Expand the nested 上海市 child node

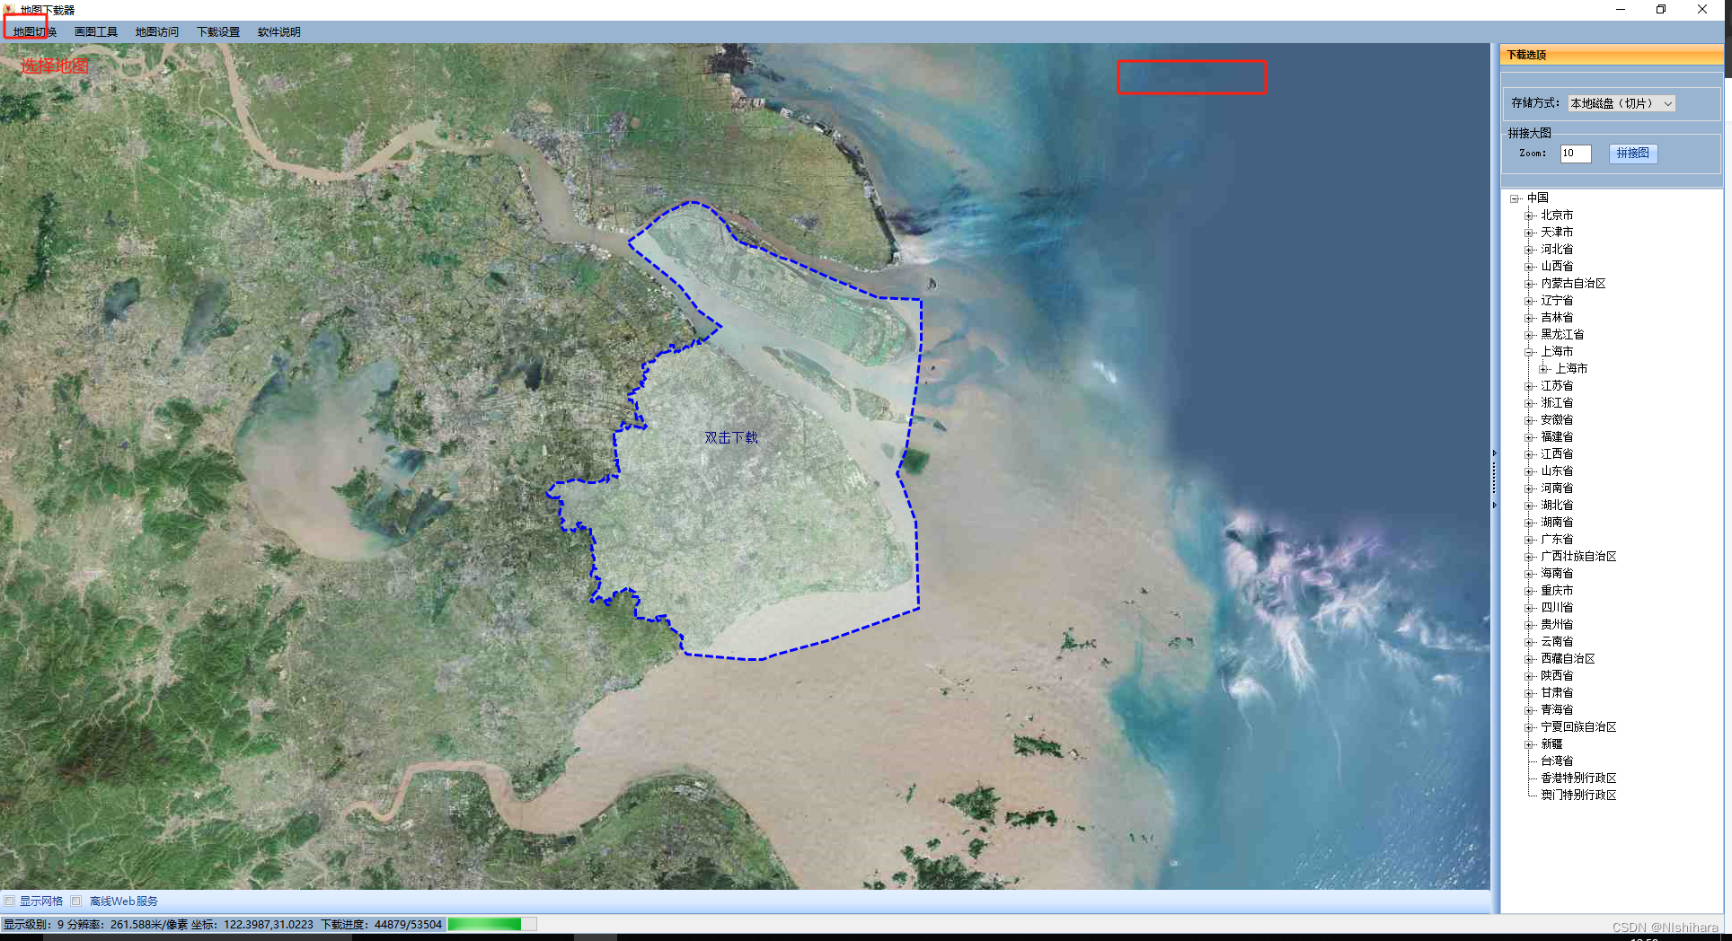pyautogui.click(x=1543, y=369)
